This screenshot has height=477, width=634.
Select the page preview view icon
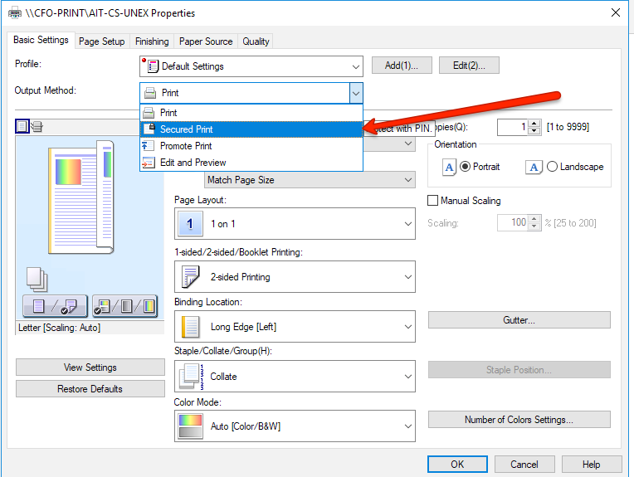click(22, 127)
